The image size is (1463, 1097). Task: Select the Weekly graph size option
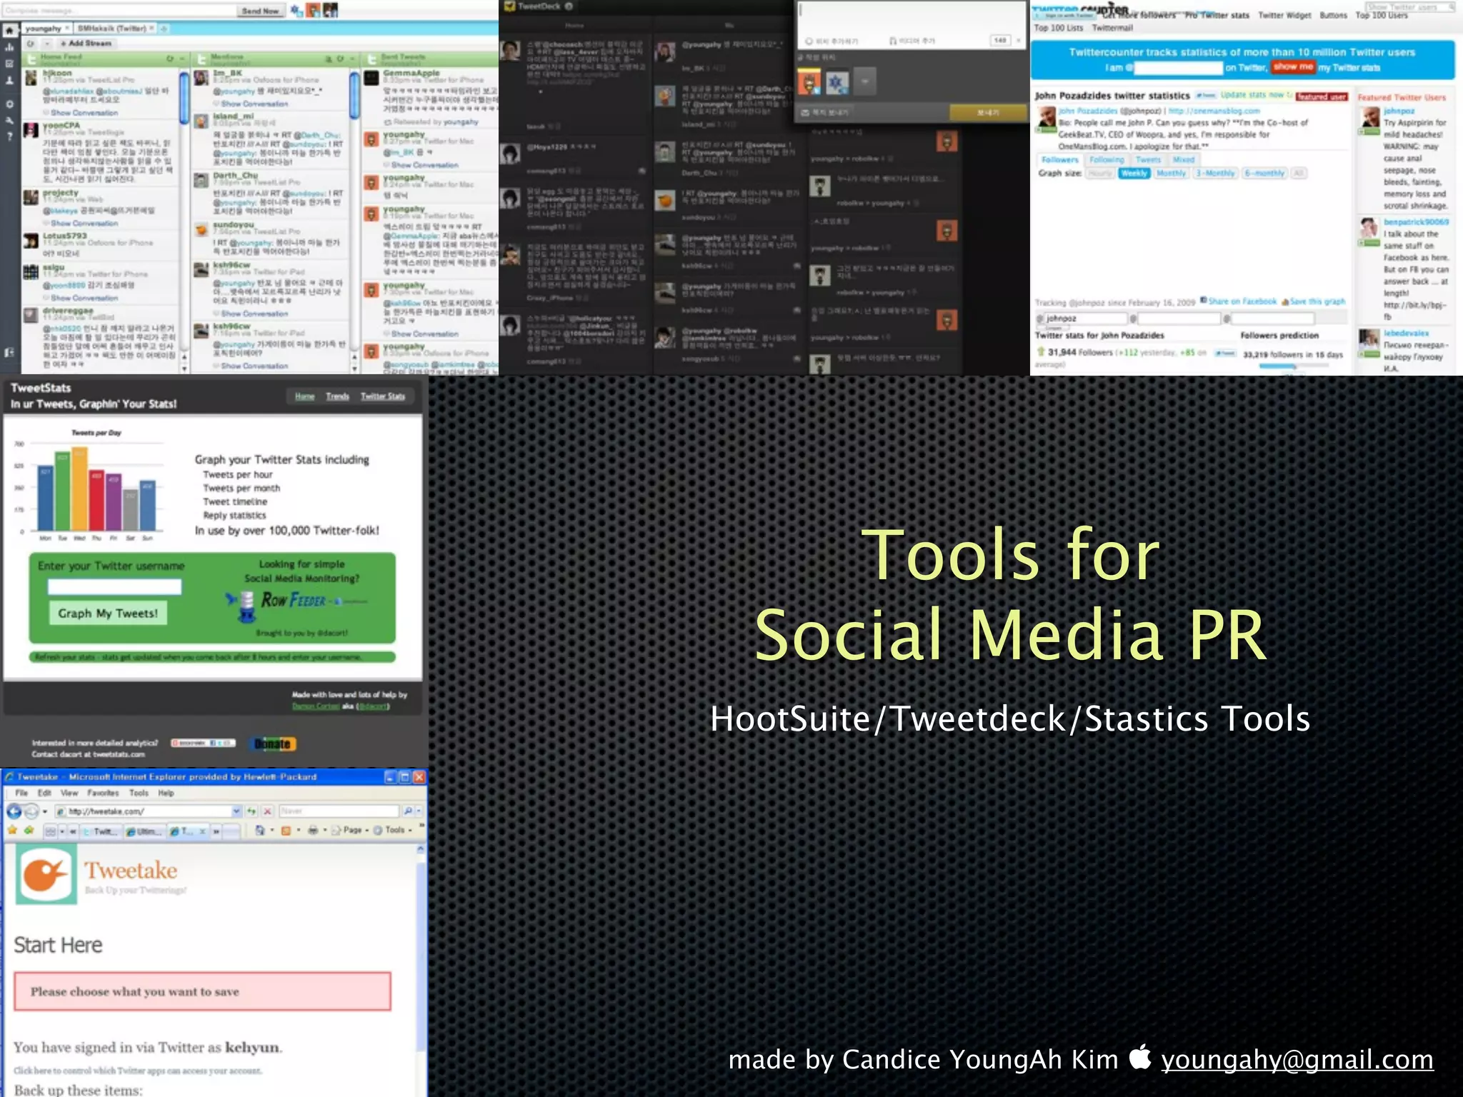pyautogui.click(x=1134, y=174)
